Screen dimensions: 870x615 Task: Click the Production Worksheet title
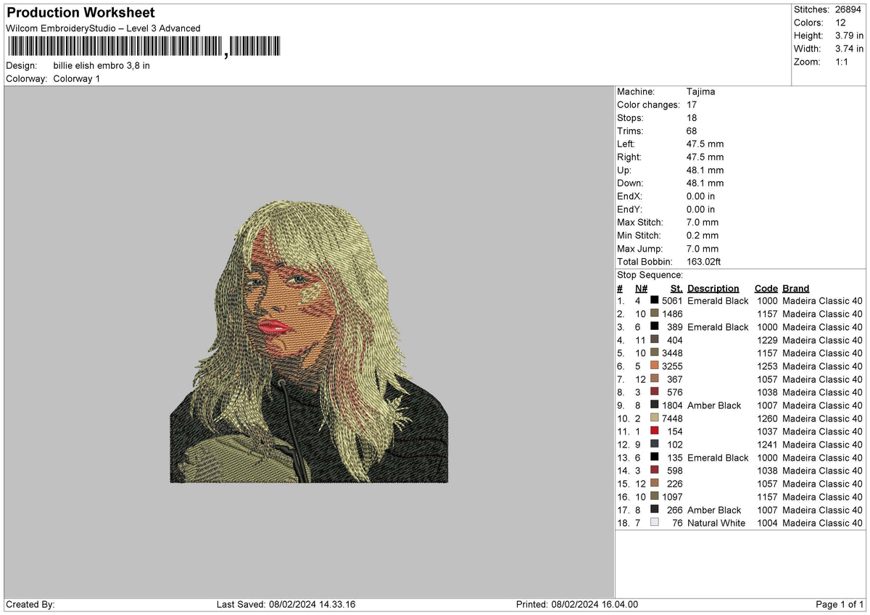[80, 13]
